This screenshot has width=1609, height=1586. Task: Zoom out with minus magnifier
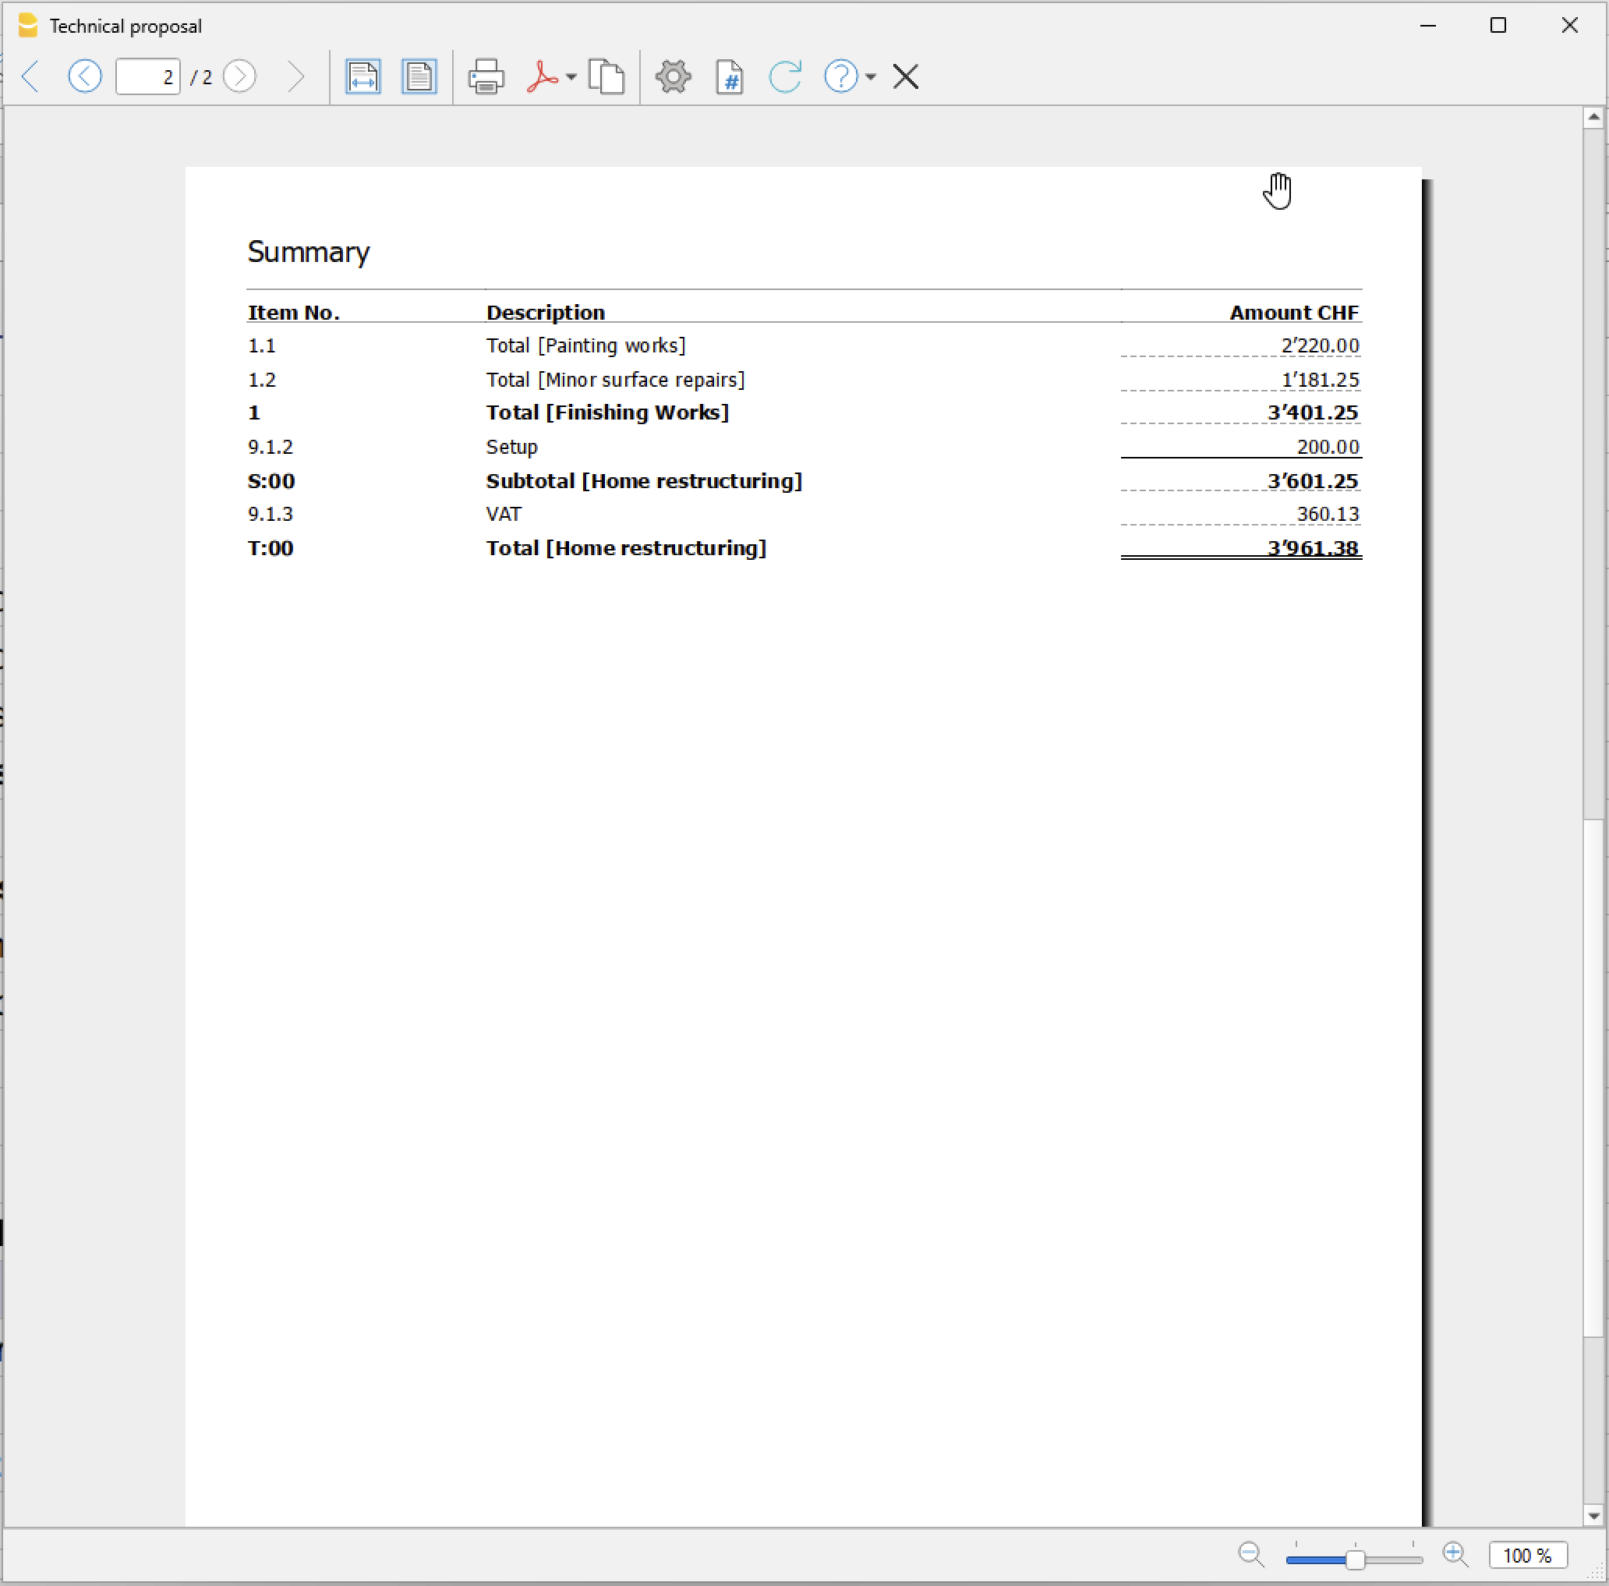pos(1251,1554)
